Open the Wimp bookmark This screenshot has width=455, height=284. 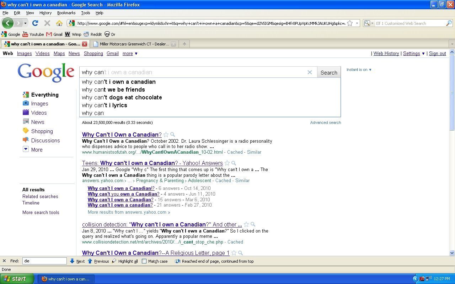(x=73, y=34)
